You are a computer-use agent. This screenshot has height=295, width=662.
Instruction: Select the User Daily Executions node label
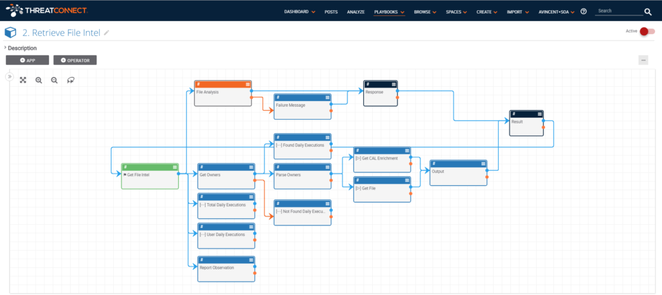coord(222,234)
